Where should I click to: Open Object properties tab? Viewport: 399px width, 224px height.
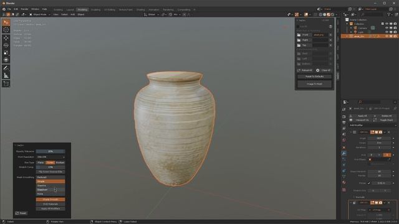click(x=344, y=147)
